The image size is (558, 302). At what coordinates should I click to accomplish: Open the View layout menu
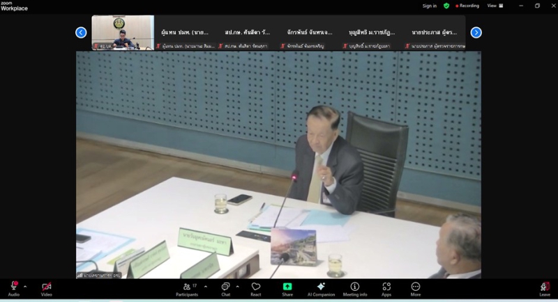click(x=494, y=6)
